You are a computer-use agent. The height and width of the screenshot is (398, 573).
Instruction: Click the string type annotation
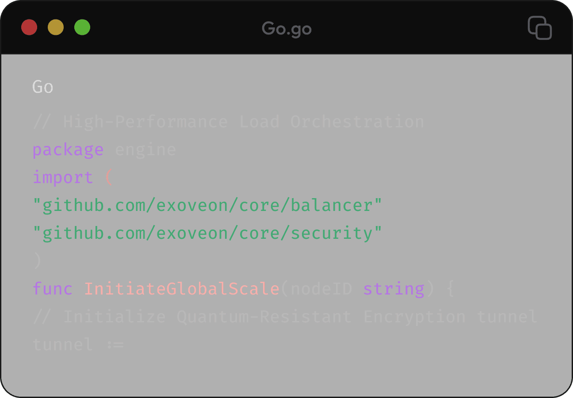coord(393,288)
